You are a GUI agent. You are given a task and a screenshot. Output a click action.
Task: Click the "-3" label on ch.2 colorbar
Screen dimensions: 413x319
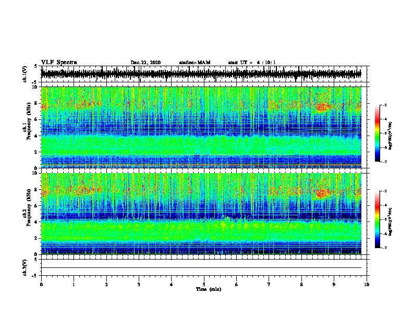[384, 191]
